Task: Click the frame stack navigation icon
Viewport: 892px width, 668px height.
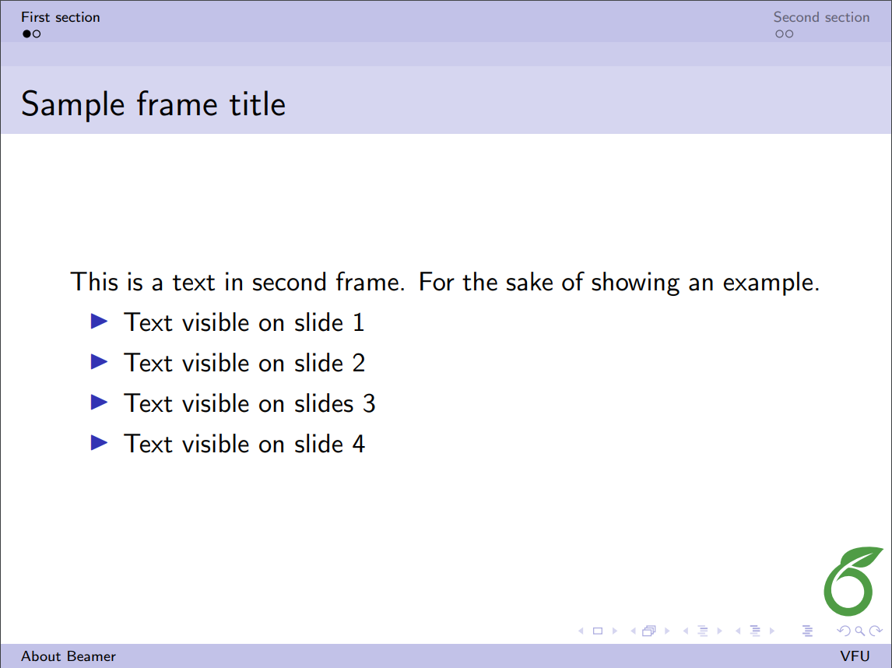Action: 649,631
